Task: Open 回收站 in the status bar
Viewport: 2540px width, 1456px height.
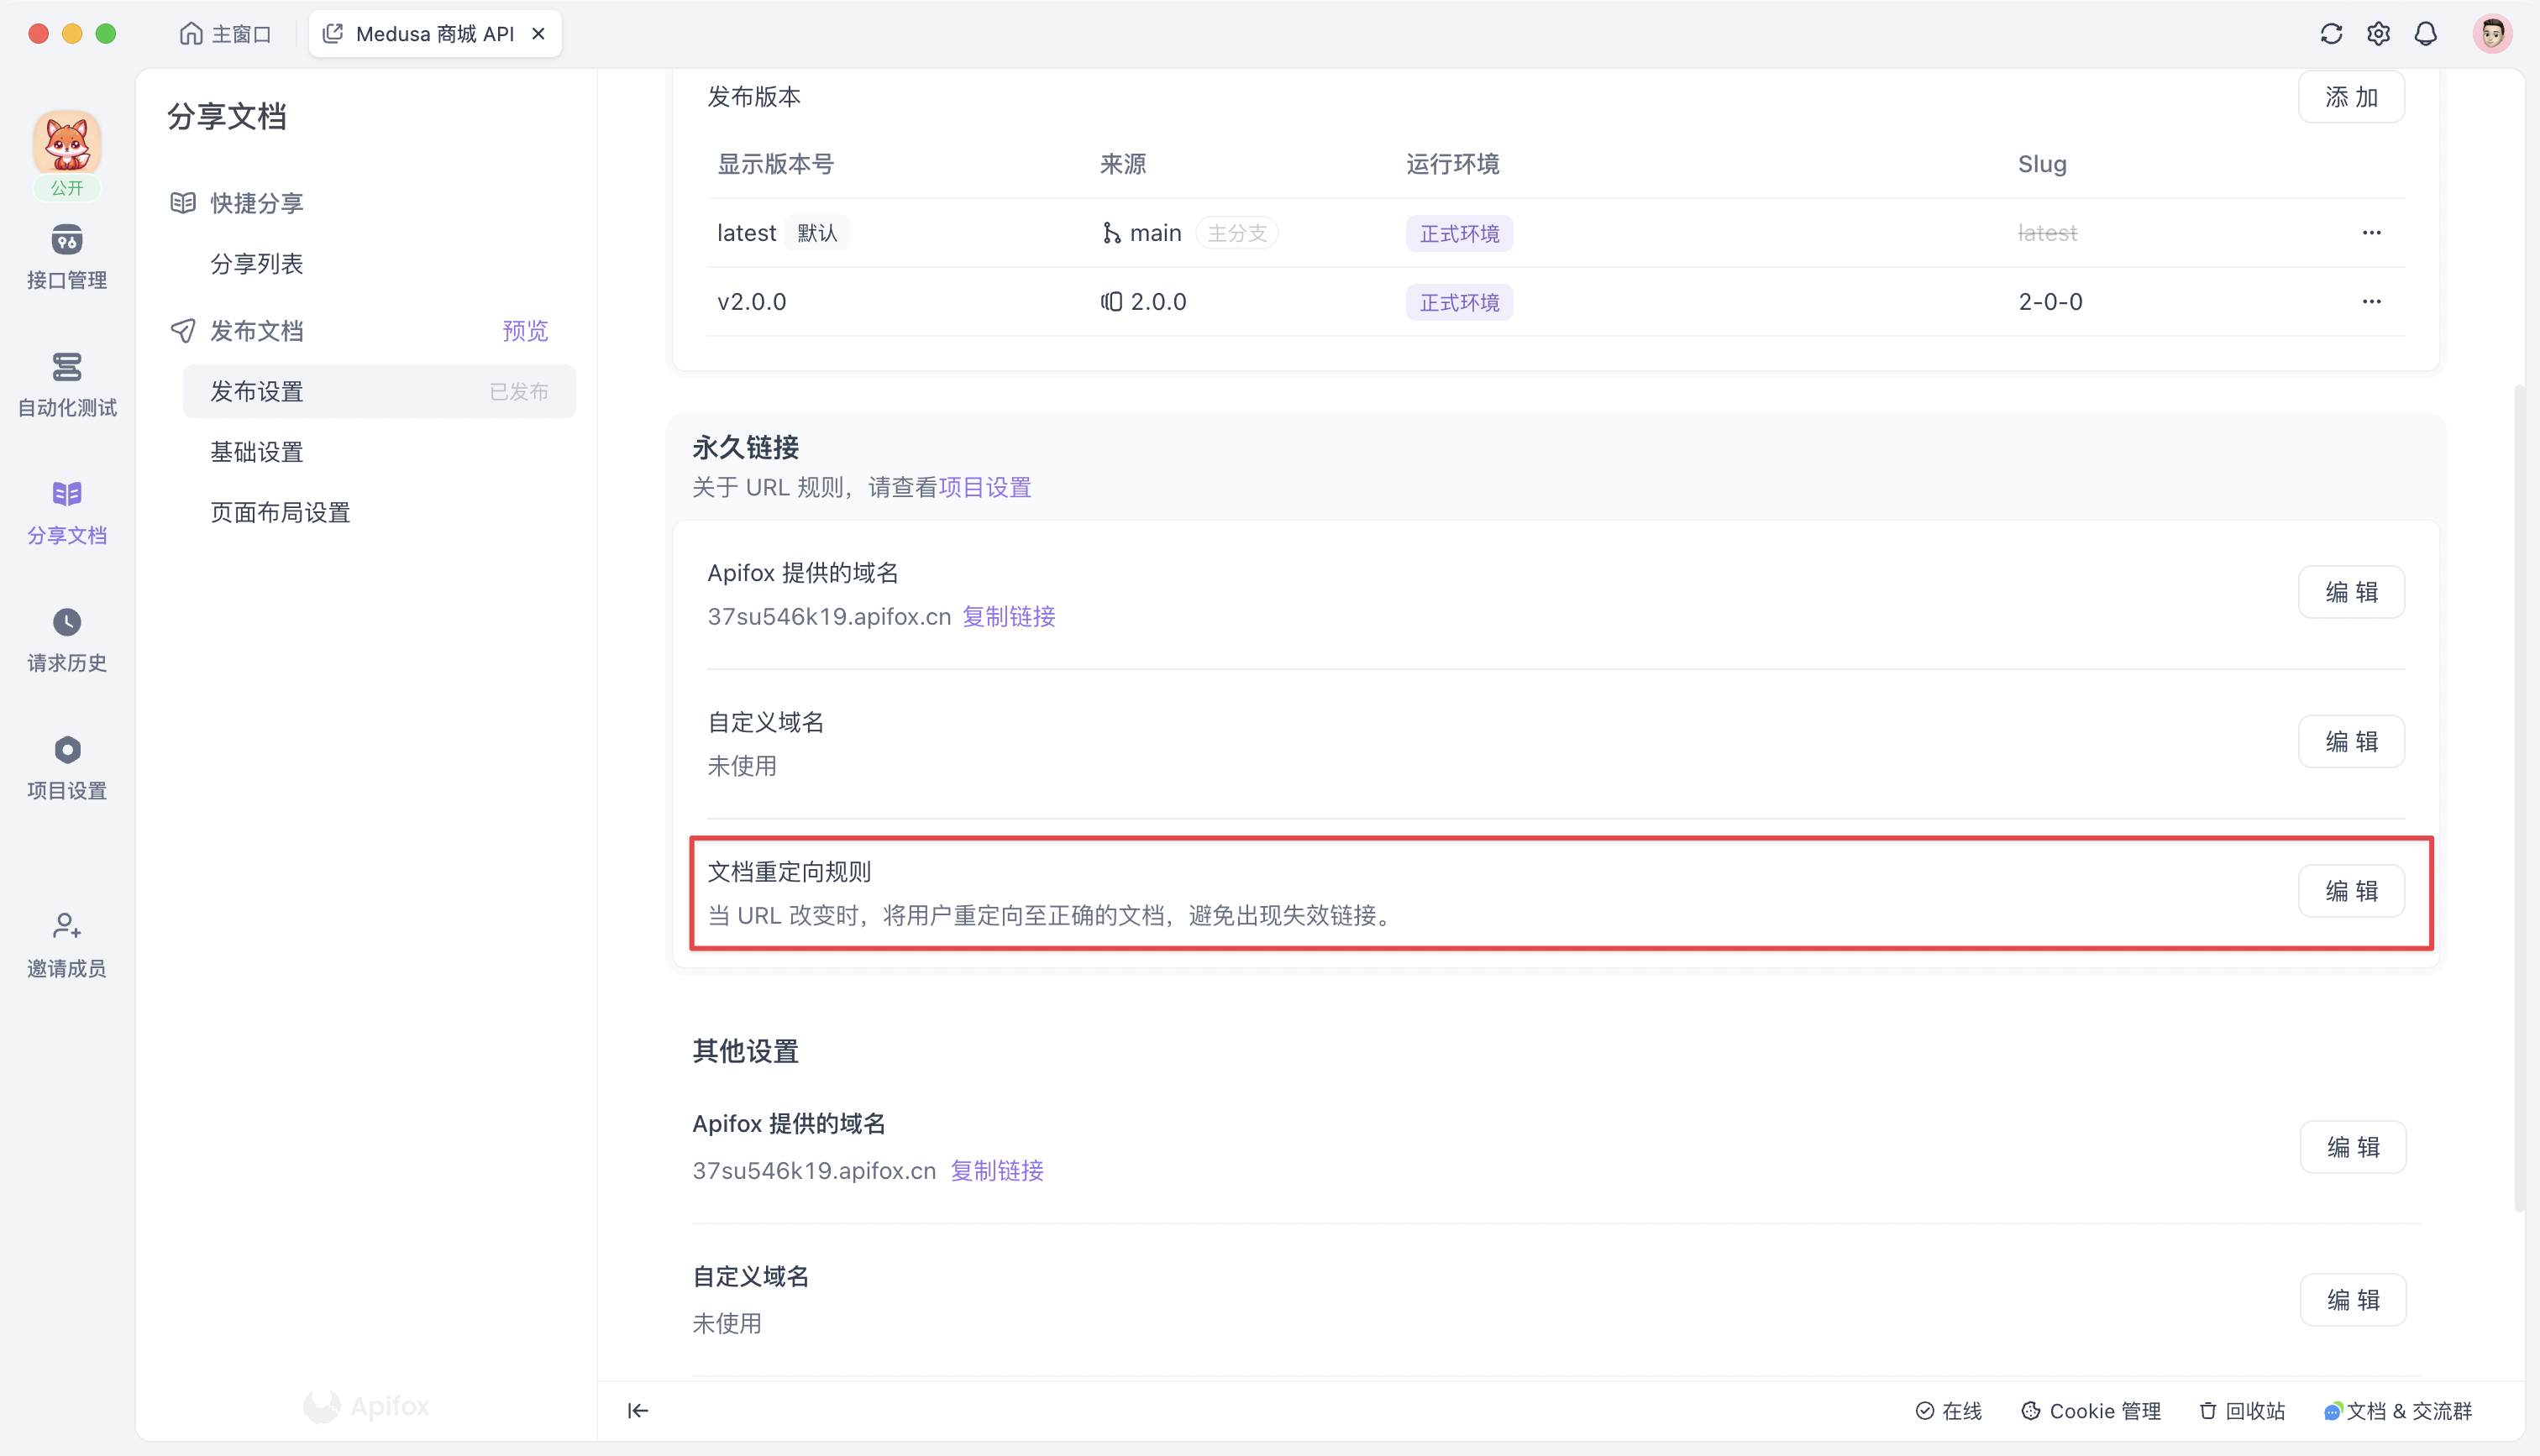Action: tap(2241, 1410)
